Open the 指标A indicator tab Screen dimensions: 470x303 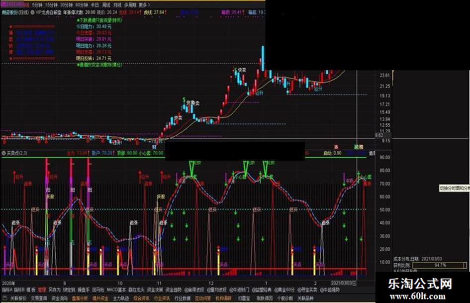pos(7,290)
